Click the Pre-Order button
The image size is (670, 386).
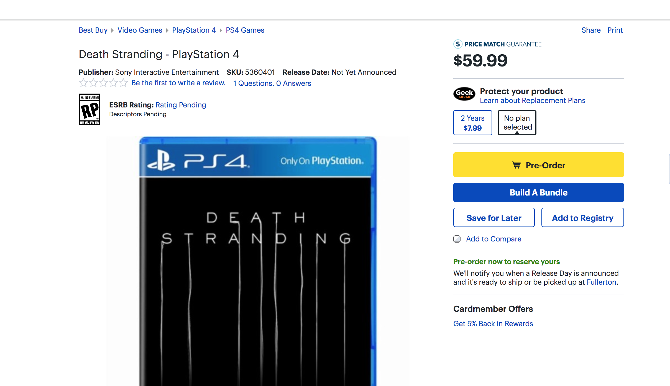(x=538, y=165)
